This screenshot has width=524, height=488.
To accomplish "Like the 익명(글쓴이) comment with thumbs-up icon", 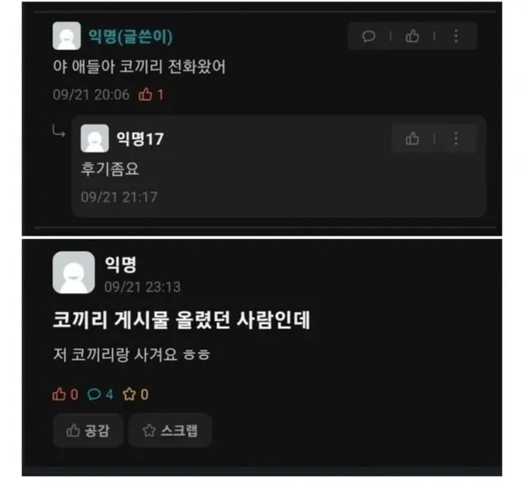I will click(x=412, y=36).
